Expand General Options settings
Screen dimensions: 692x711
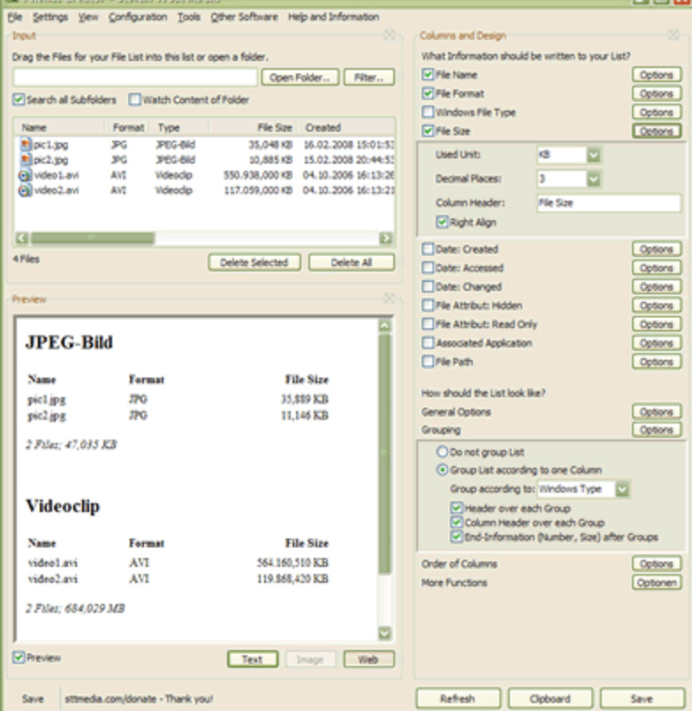pyautogui.click(x=657, y=412)
